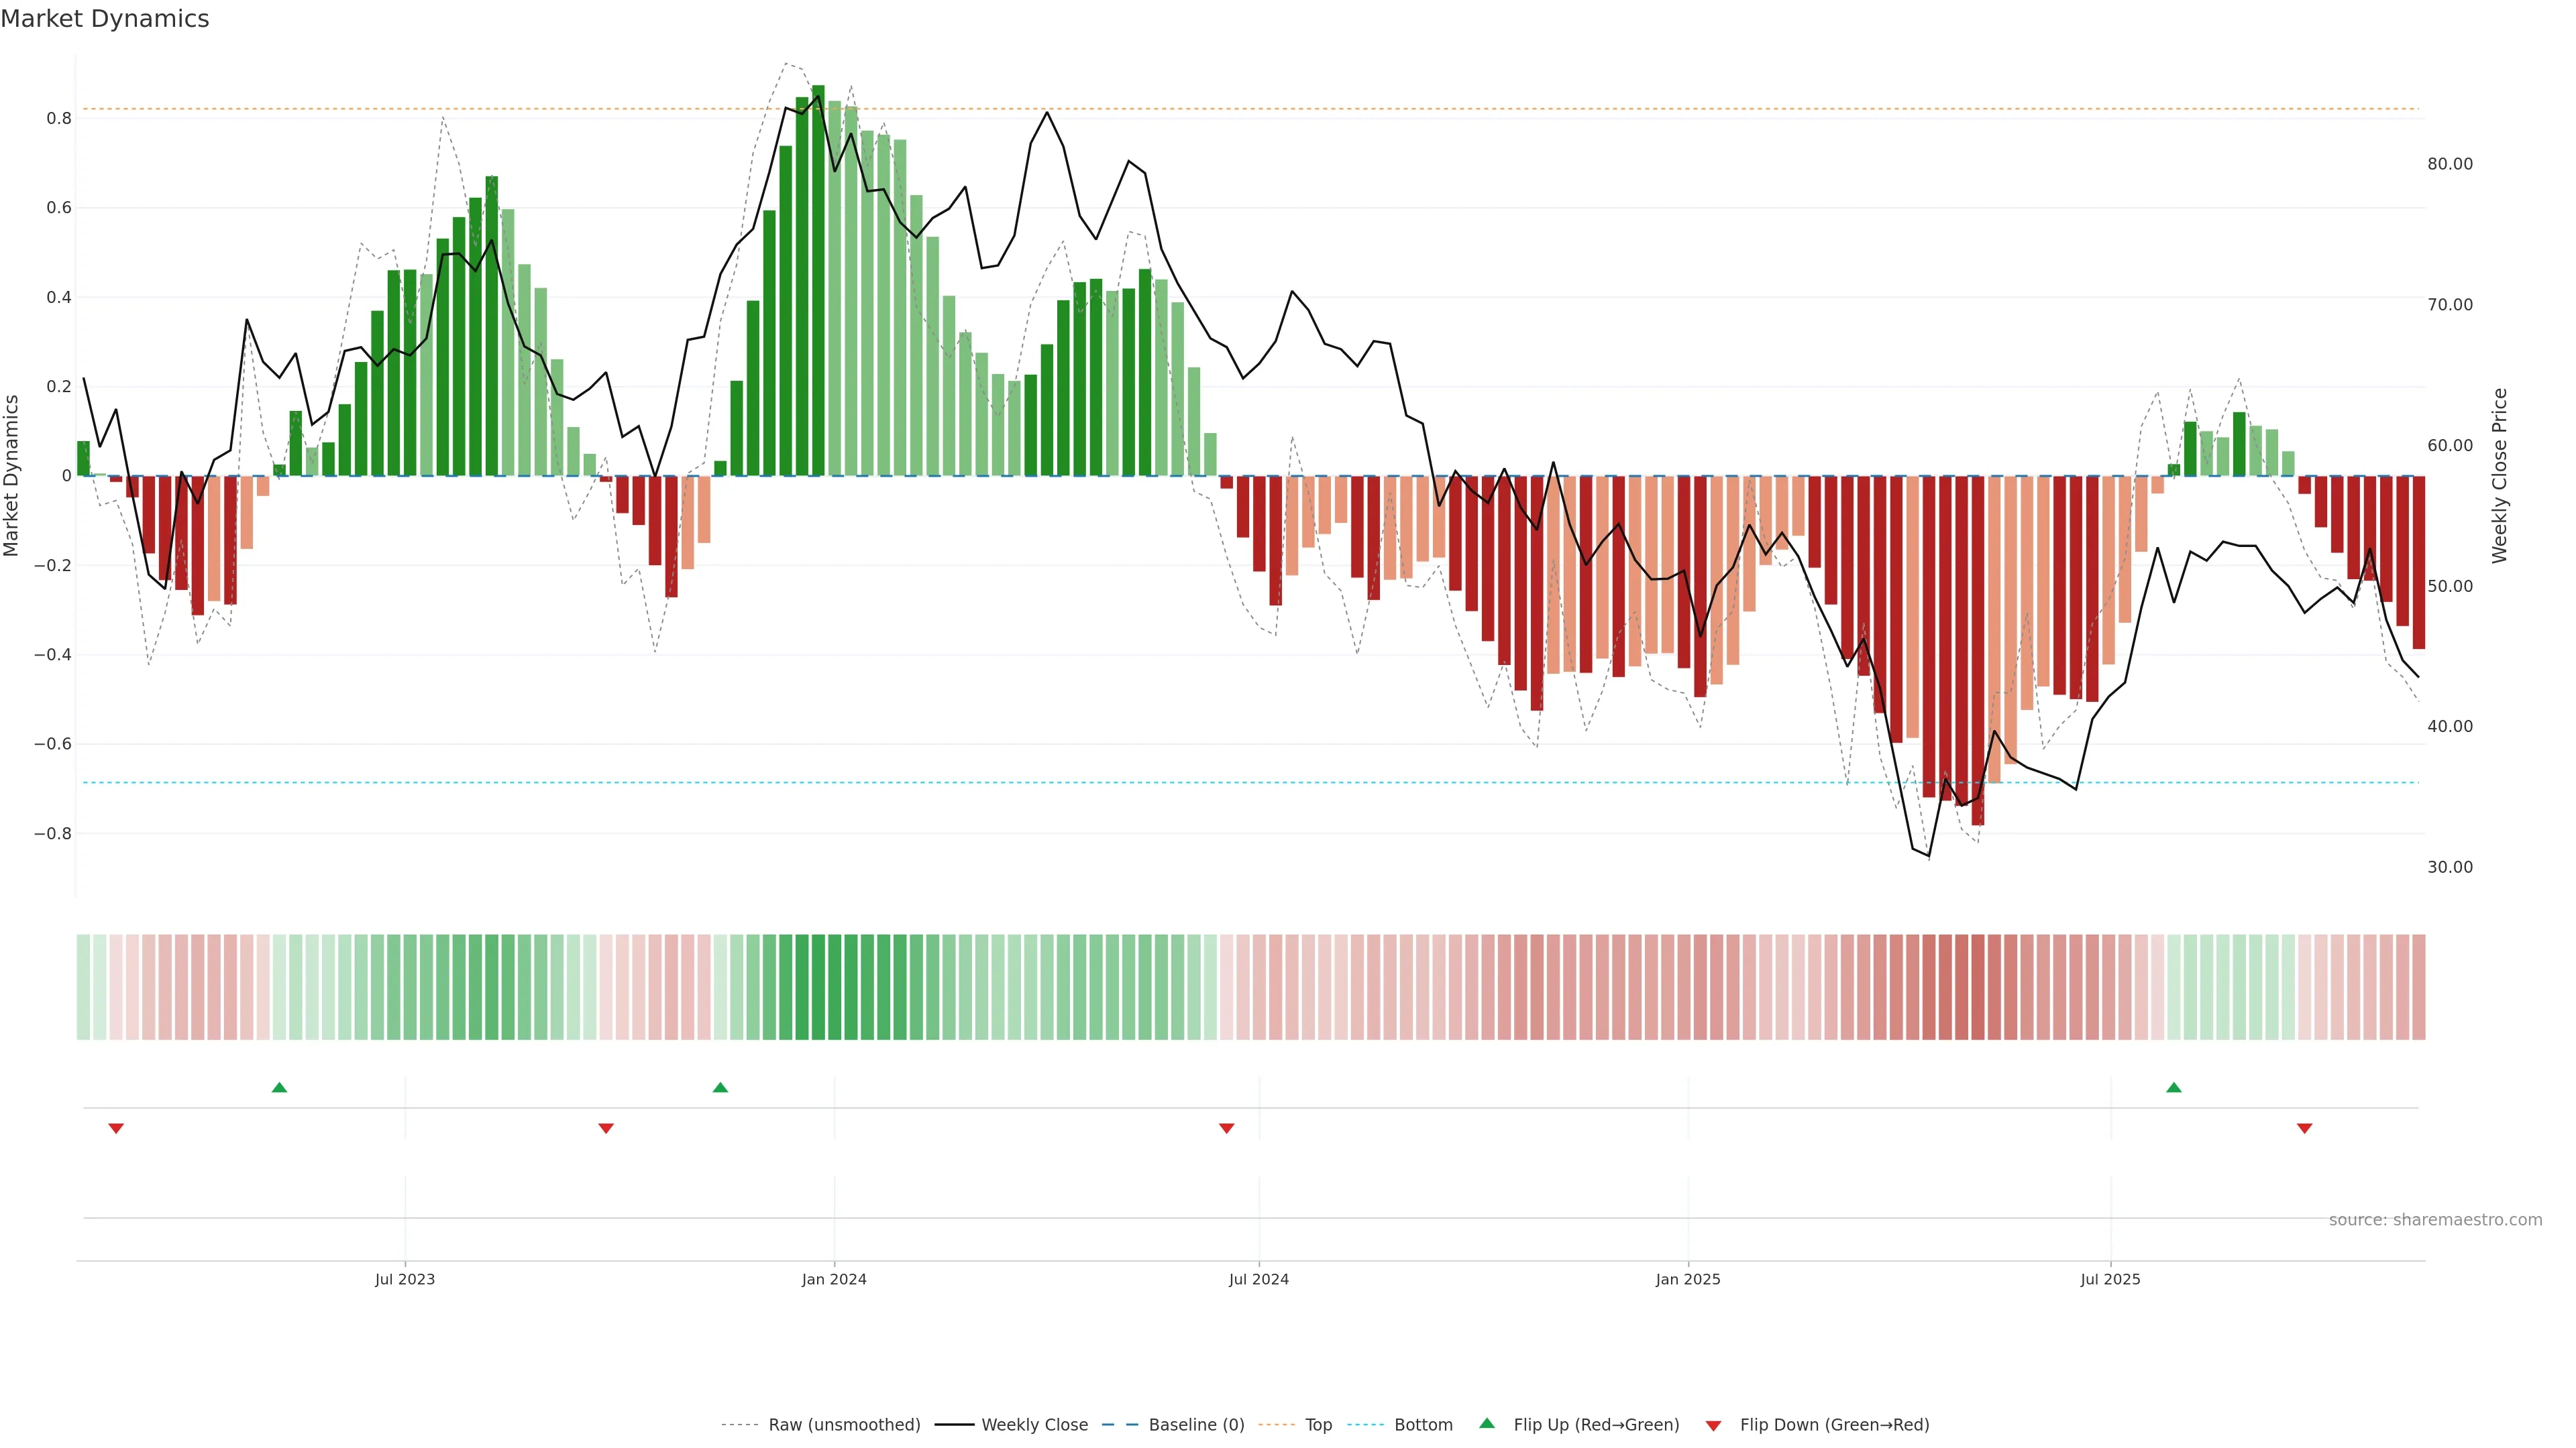Click the flip-up triangle just after Jul 2025

point(2174,1087)
